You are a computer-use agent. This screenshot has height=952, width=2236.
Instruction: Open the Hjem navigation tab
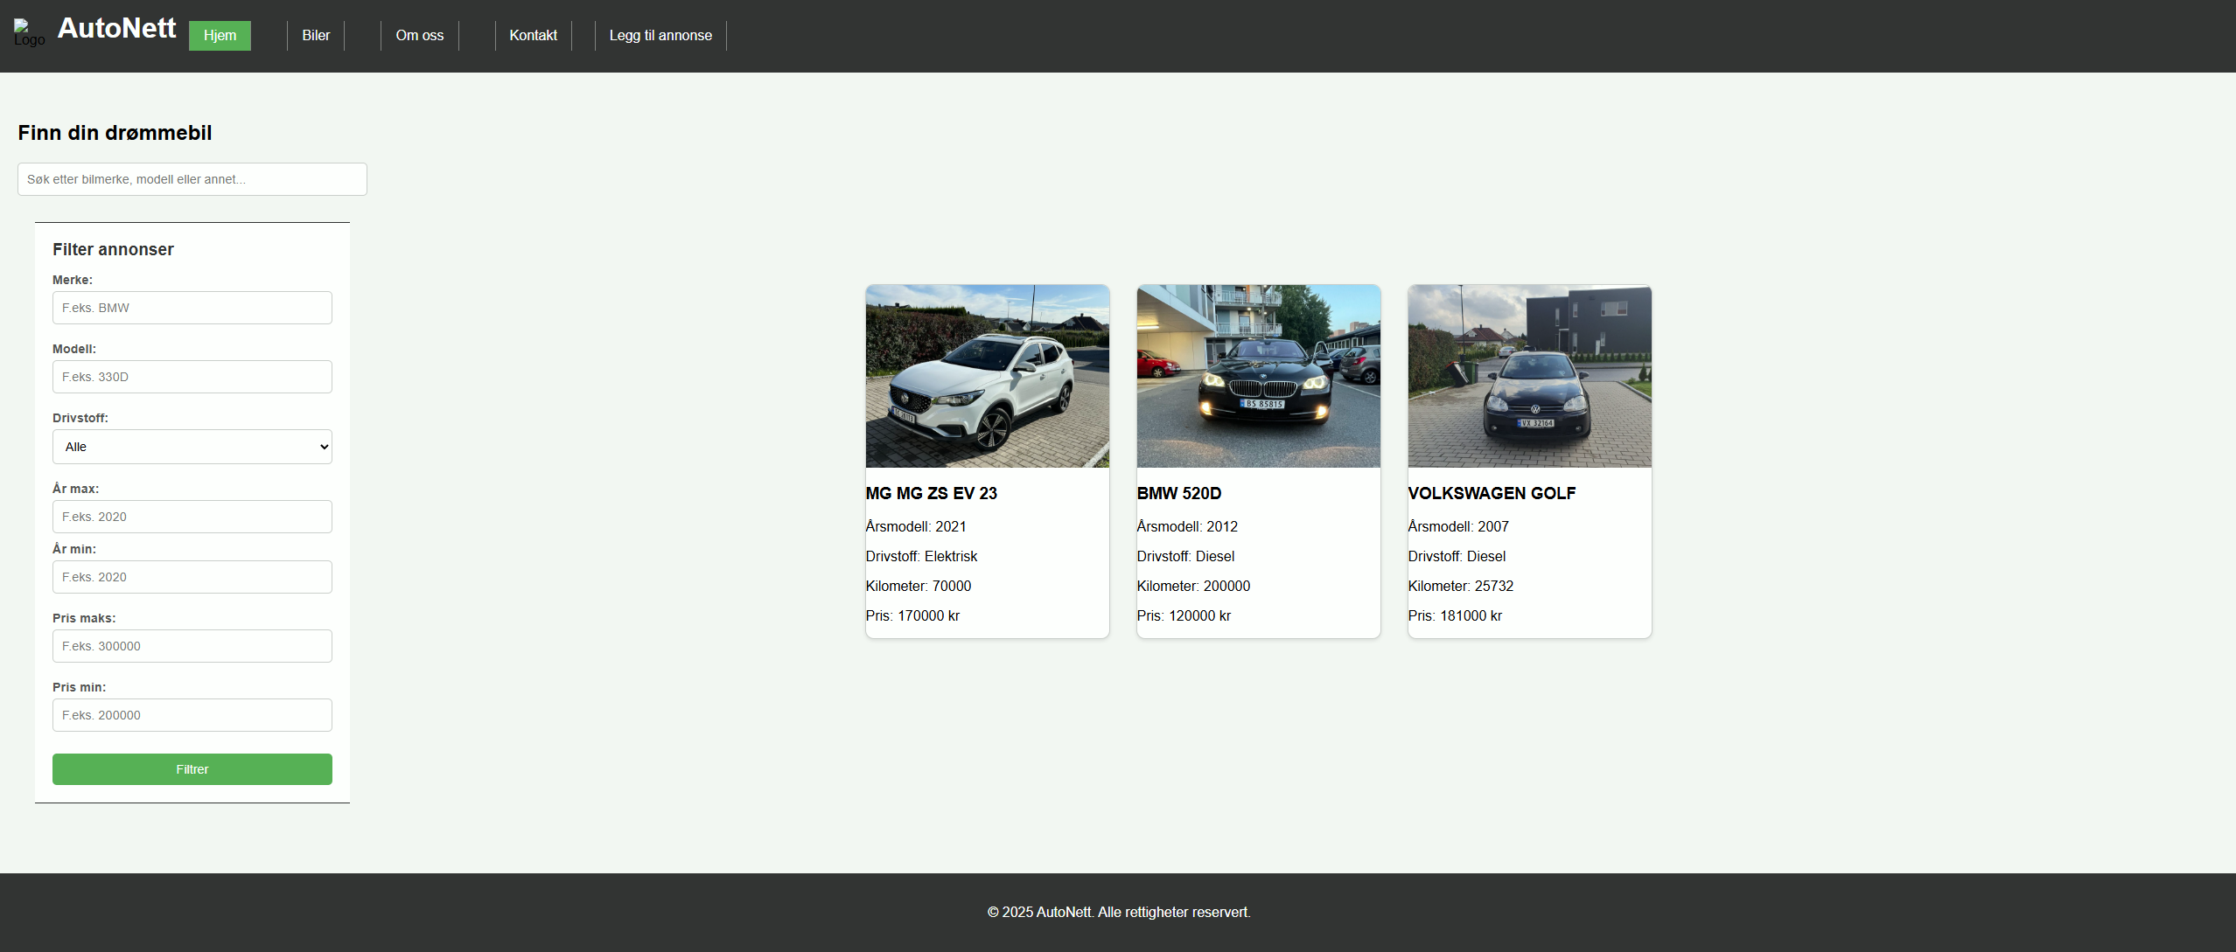tap(220, 36)
